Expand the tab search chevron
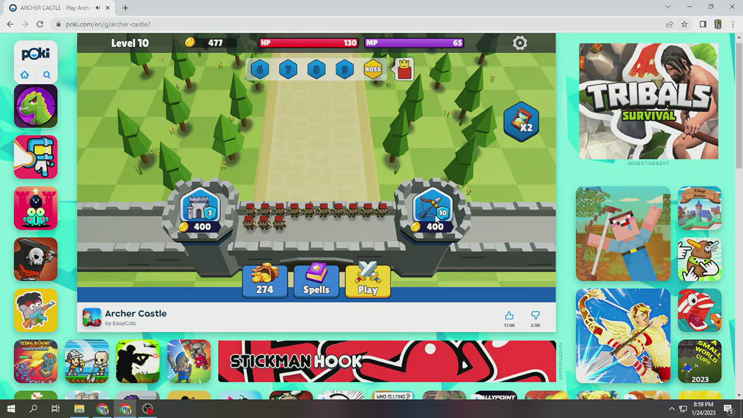Screen dimensions: 743x418 668,7
